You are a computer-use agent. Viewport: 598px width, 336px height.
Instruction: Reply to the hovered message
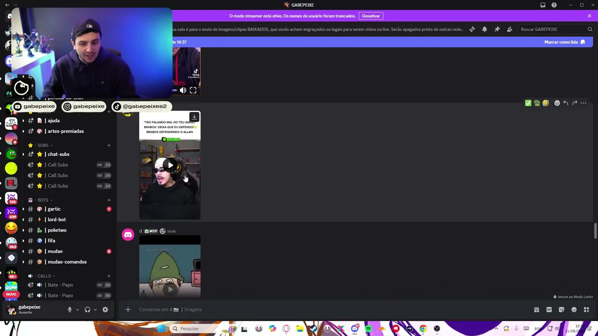click(x=566, y=103)
